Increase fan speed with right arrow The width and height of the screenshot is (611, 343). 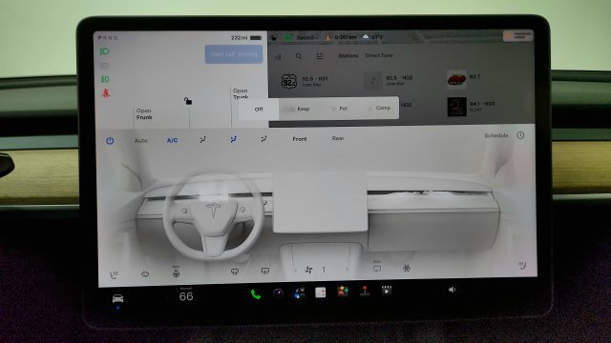[x=347, y=269]
